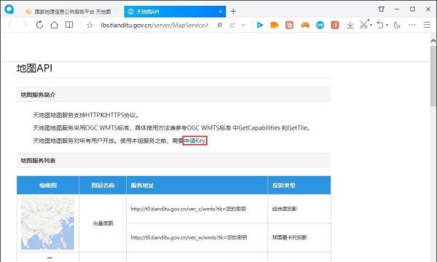Image resolution: width=437 pixels, height=262 pixels.
Task: Click the blue play video toolbar icon
Action: point(260,25)
